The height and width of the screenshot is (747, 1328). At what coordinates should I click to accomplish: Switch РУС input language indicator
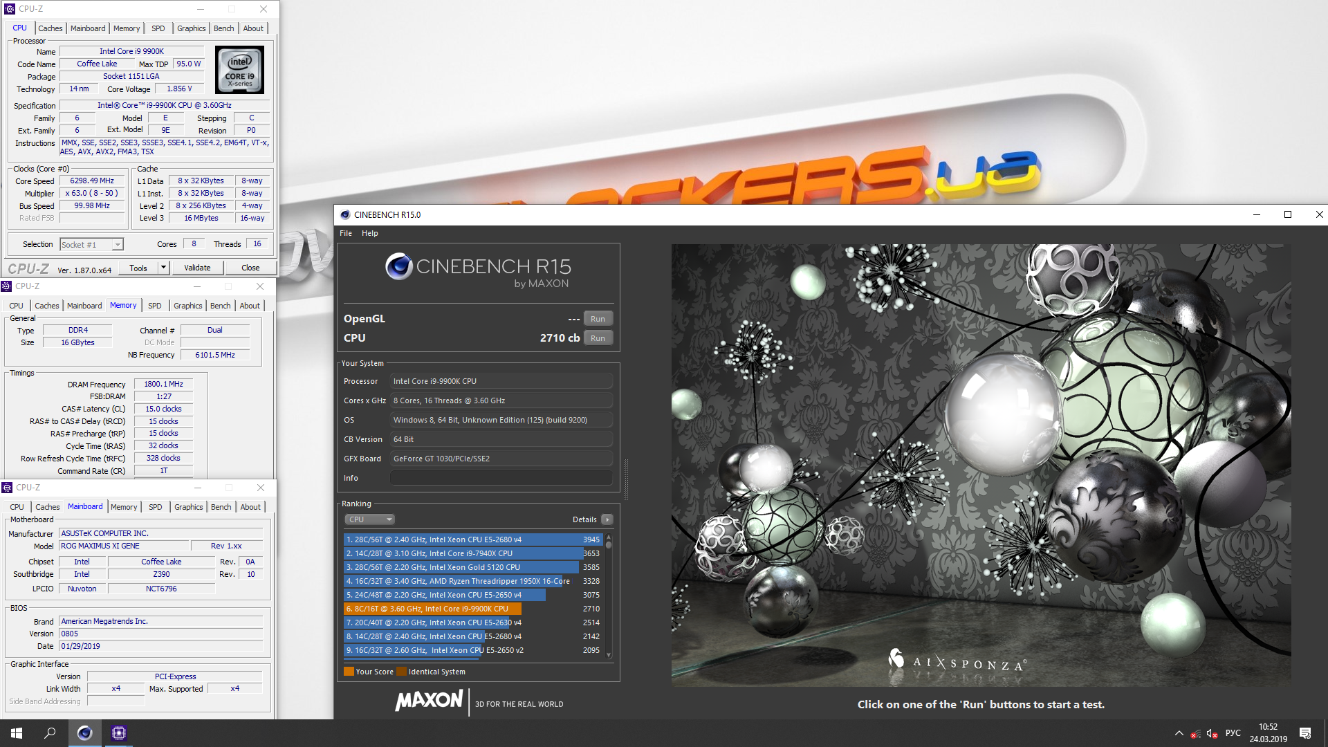tap(1233, 733)
